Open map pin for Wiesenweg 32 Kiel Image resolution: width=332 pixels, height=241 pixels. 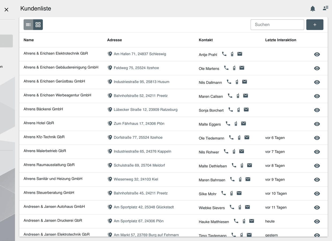click(x=110, y=179)
